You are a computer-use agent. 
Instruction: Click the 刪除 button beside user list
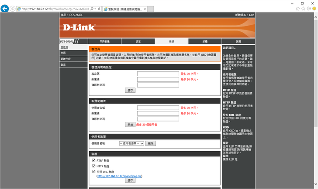coord(150,143)
